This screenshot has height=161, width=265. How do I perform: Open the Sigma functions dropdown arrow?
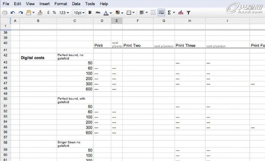coord(174,12)
